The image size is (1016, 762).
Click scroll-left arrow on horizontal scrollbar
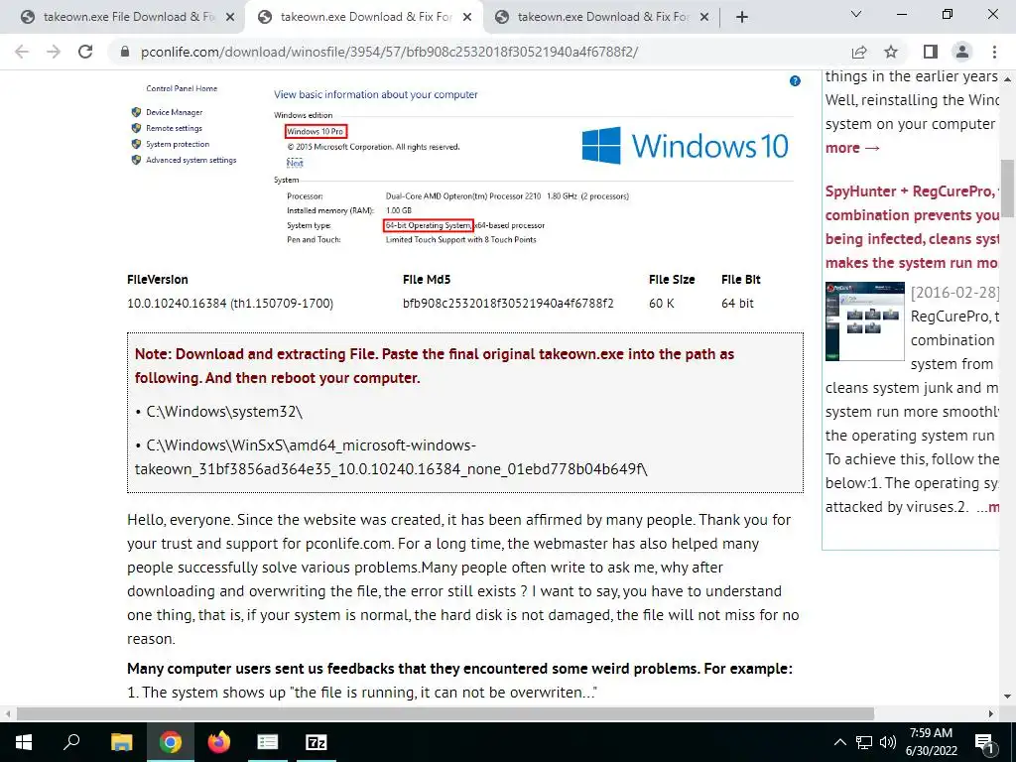pyautogui.click(x=7, y=713)
